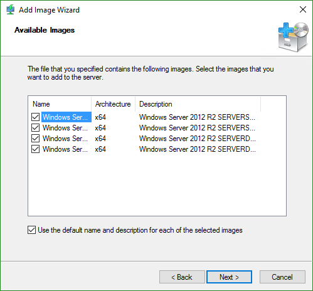
Task: Click the image store cabinet icon with the plus
Action: [293, 37]
